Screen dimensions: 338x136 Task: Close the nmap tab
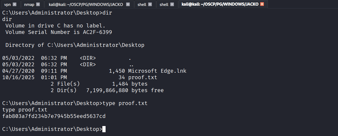click(x=38, y=4)
